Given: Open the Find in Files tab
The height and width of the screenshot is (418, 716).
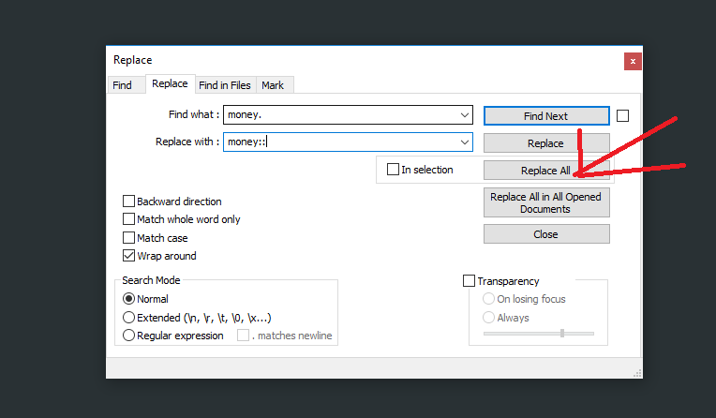Looking at the screenshot, I should pyautogui.click(x=225, y=85).
